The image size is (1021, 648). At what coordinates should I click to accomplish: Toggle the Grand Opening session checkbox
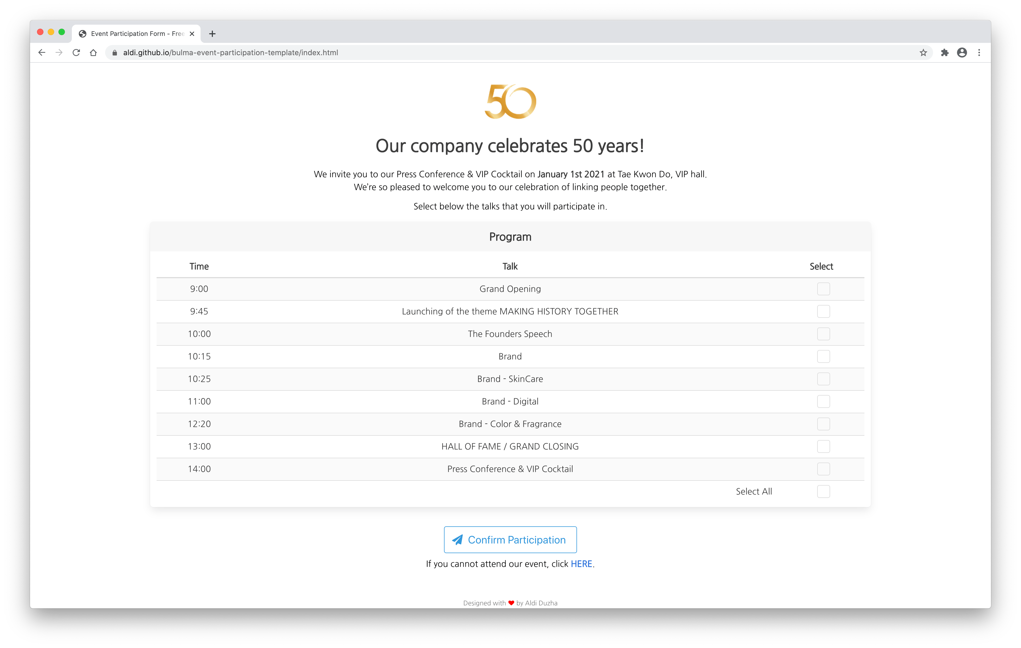823,289
